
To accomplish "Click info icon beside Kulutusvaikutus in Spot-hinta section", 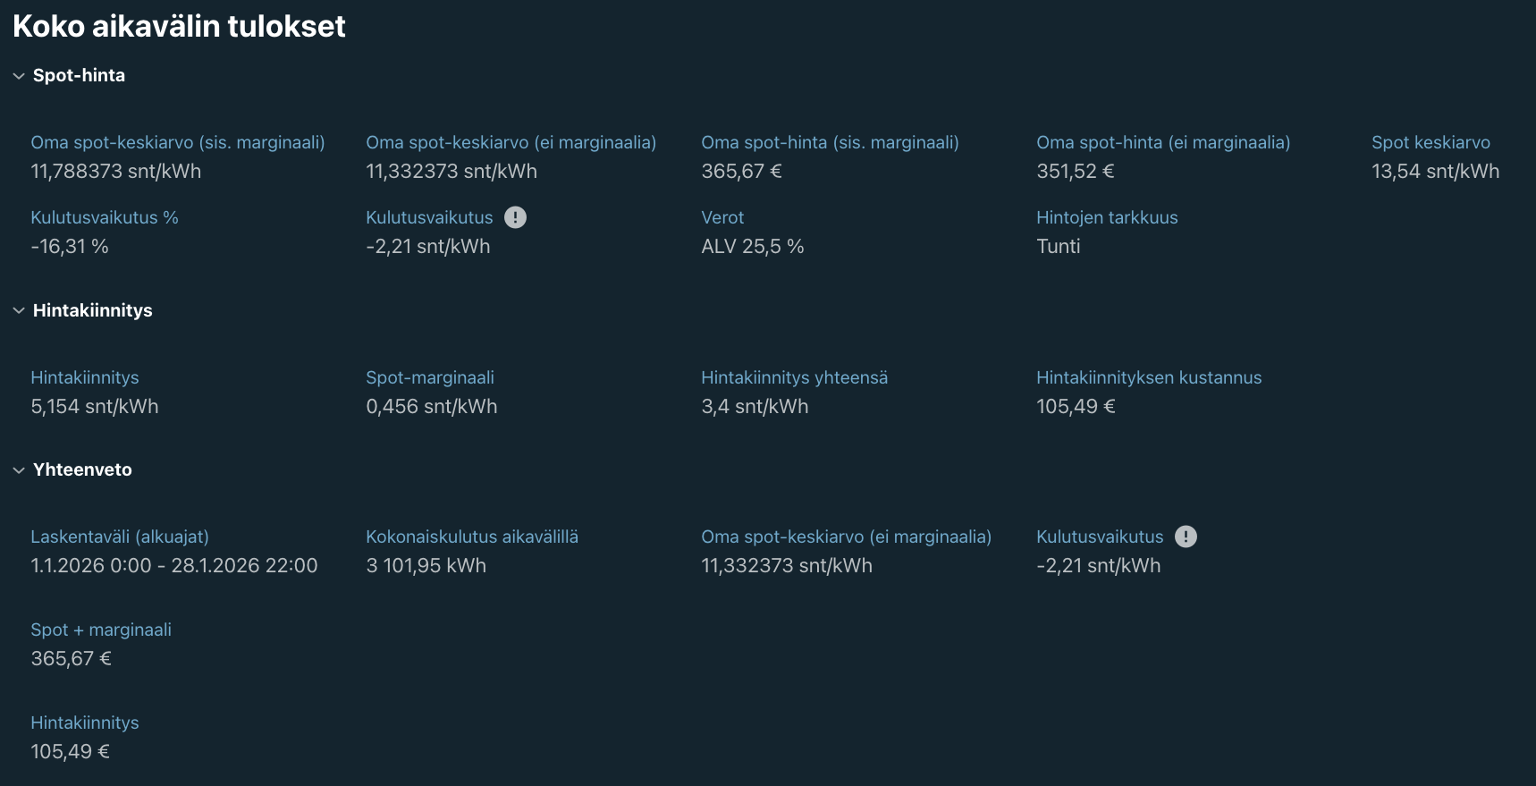I will point(515,217).
